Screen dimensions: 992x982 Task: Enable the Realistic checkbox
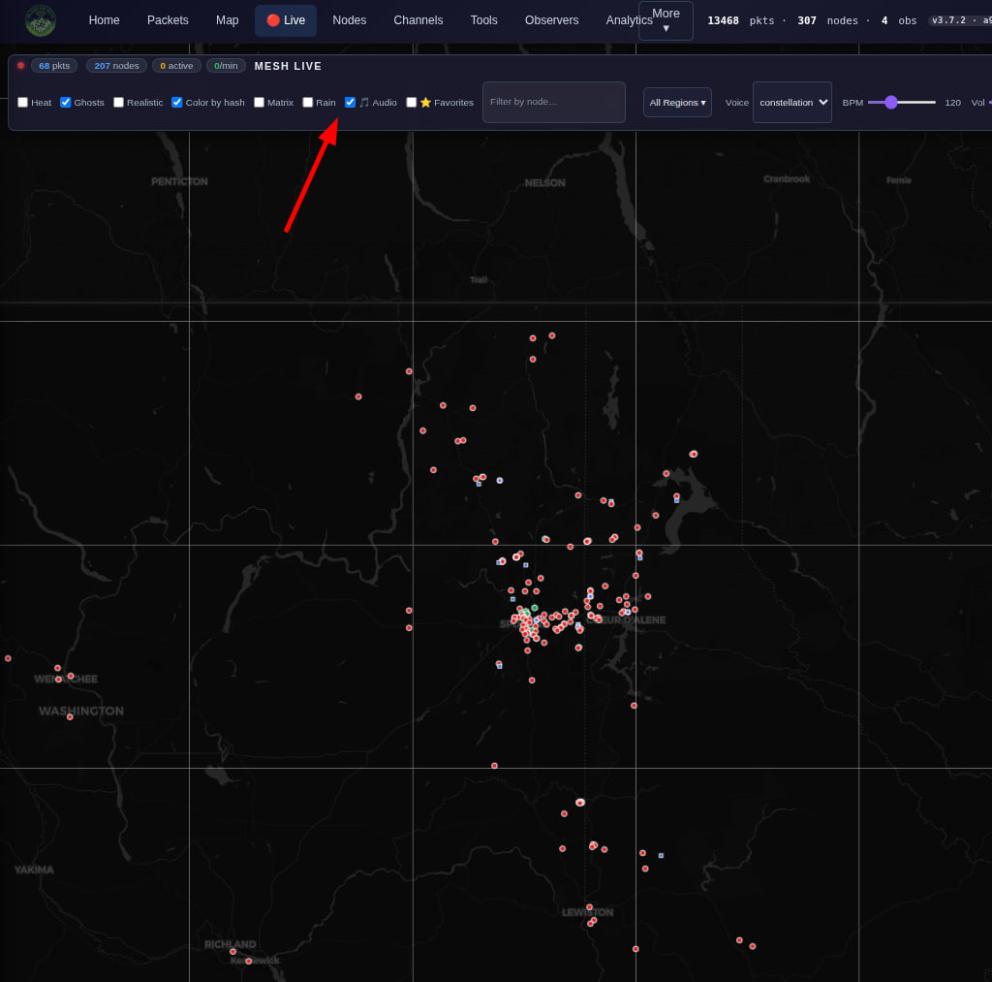[118, 102]
